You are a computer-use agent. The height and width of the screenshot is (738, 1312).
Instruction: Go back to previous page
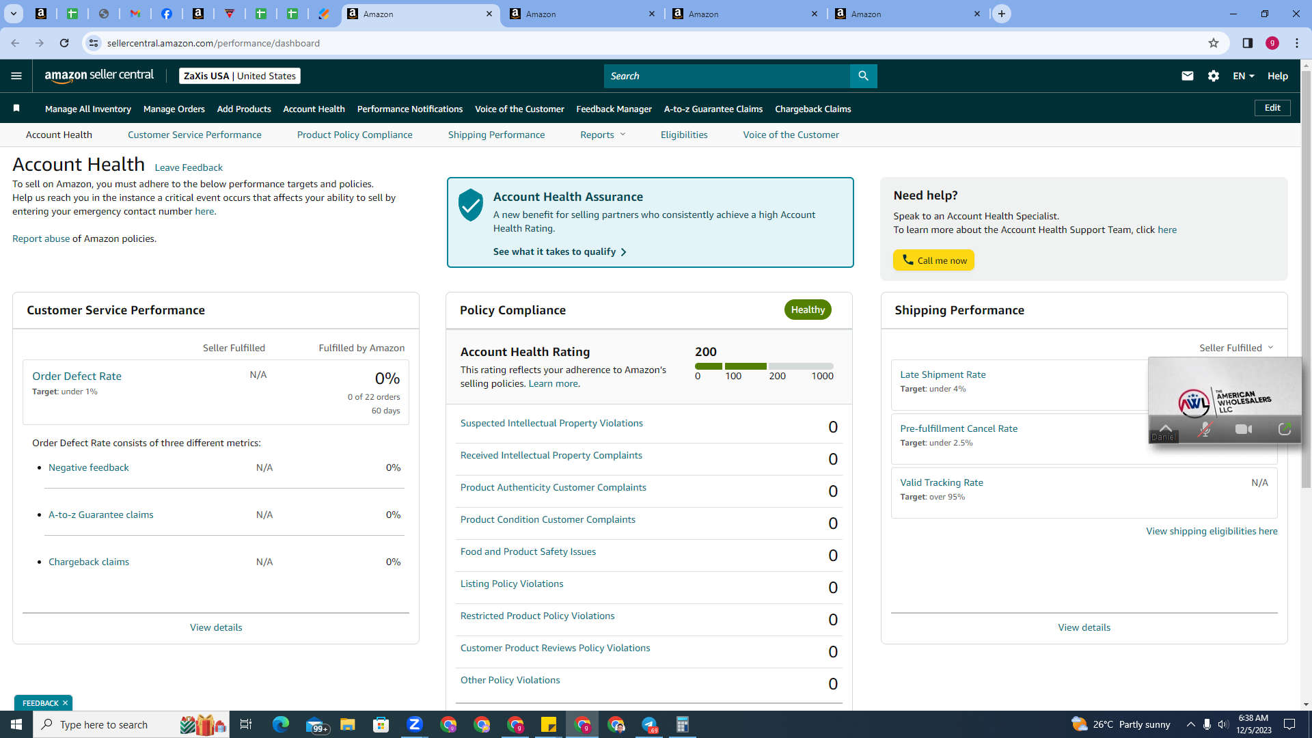click(15, 43)
